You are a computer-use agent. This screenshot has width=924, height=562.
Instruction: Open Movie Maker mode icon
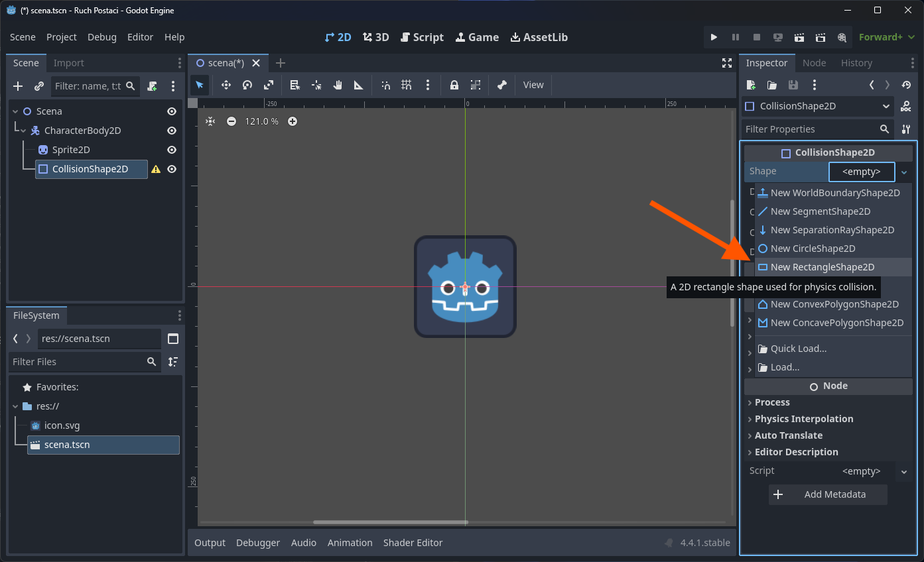(x=842, y=37)
